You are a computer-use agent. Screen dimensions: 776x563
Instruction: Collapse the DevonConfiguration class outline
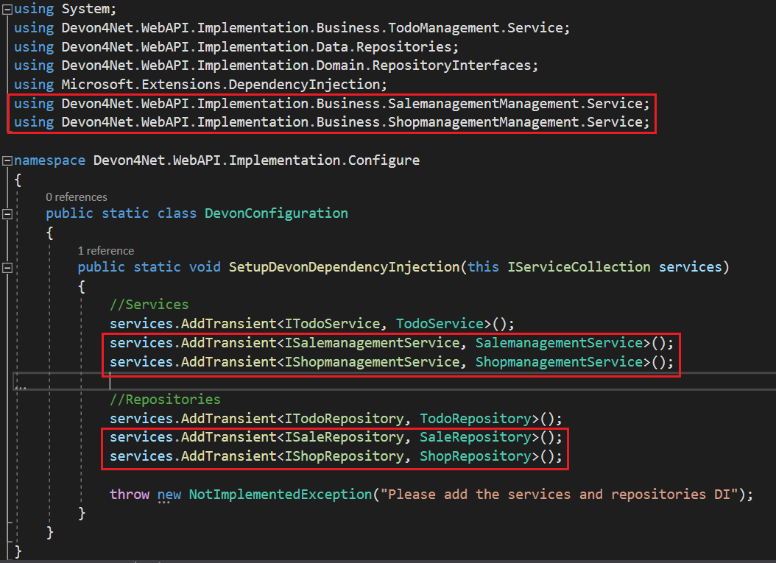pyautogui.click(x=7, y=213)
